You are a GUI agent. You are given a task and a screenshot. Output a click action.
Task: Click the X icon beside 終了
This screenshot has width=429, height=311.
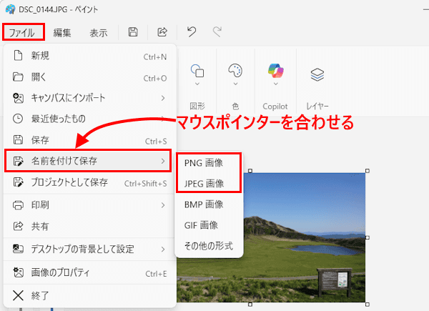18,295
